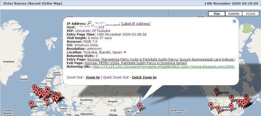Select the visitor pin over Spain
The height and width of the screenshot is (116, 261).
[31, 105]
